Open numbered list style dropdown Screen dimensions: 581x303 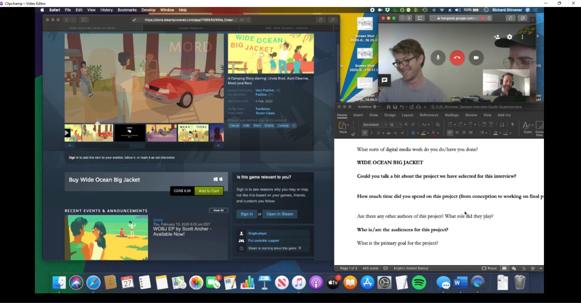click(465, 124)
